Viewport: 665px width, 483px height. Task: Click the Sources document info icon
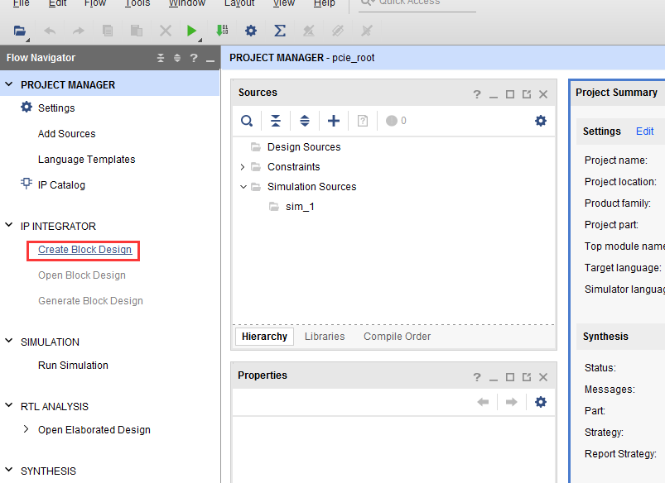coord(363,121)
